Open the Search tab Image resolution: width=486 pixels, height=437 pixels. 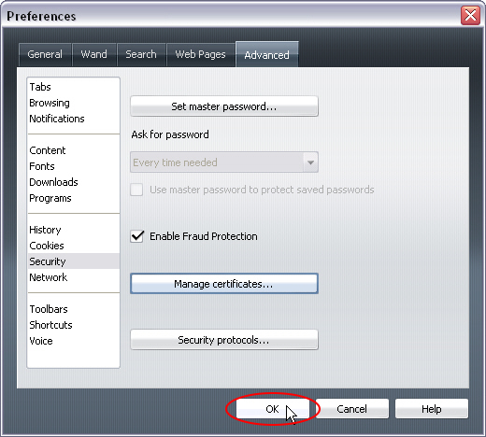pos(141,54)
